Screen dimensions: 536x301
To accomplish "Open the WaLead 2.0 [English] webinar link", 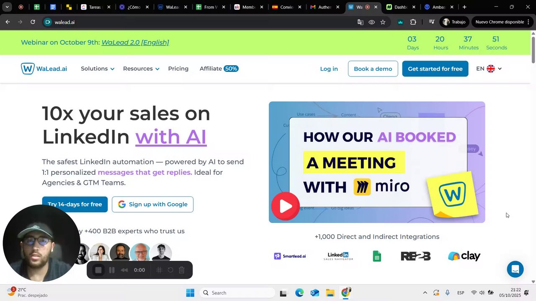I will pos(135,42).
